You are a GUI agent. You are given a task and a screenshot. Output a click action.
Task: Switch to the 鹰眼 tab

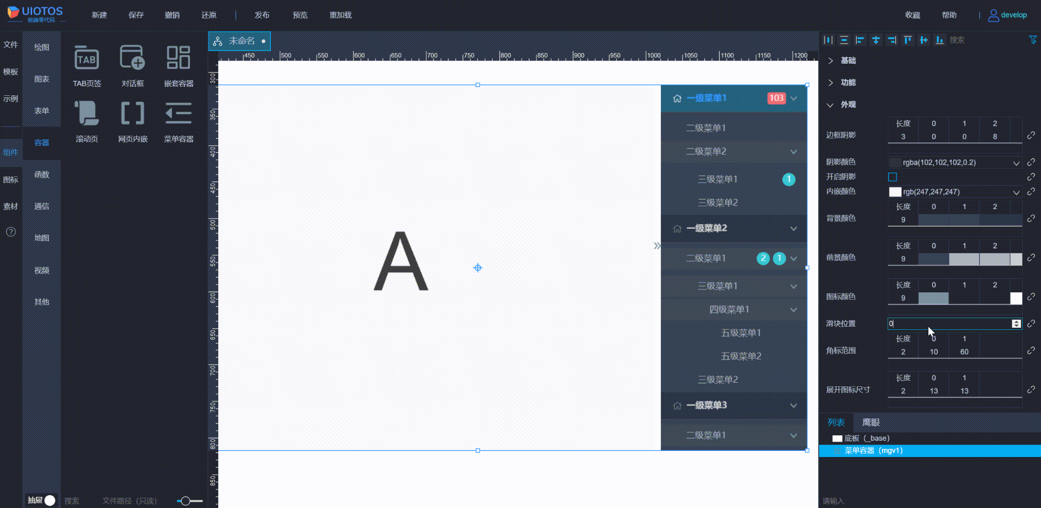pos(871,422)
